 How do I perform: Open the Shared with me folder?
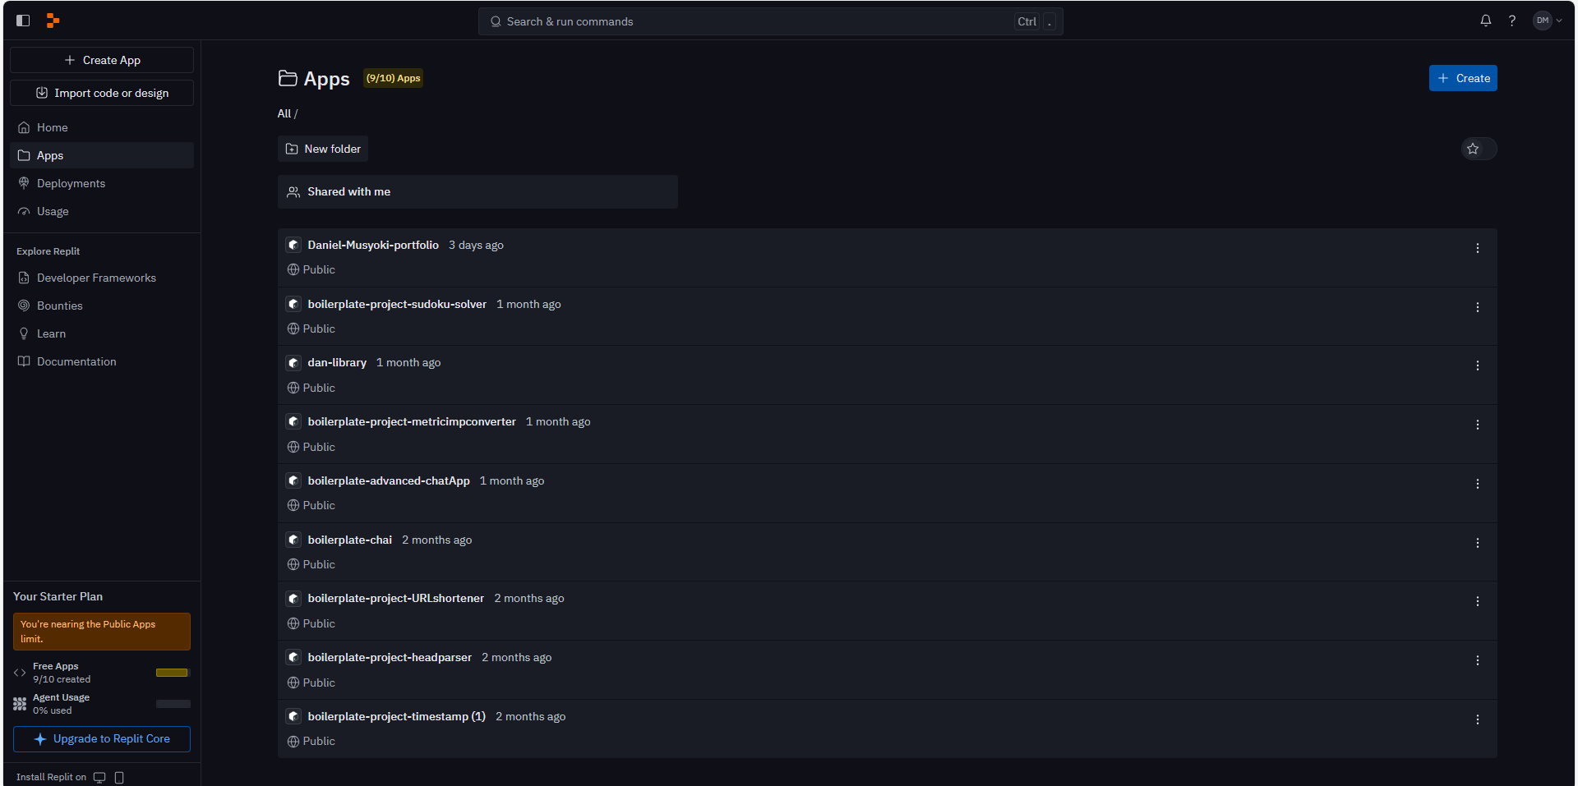pyautogui.click(x=478, y=191)
